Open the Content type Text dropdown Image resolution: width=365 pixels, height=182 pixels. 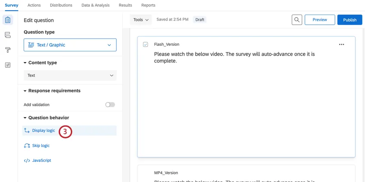70,75
